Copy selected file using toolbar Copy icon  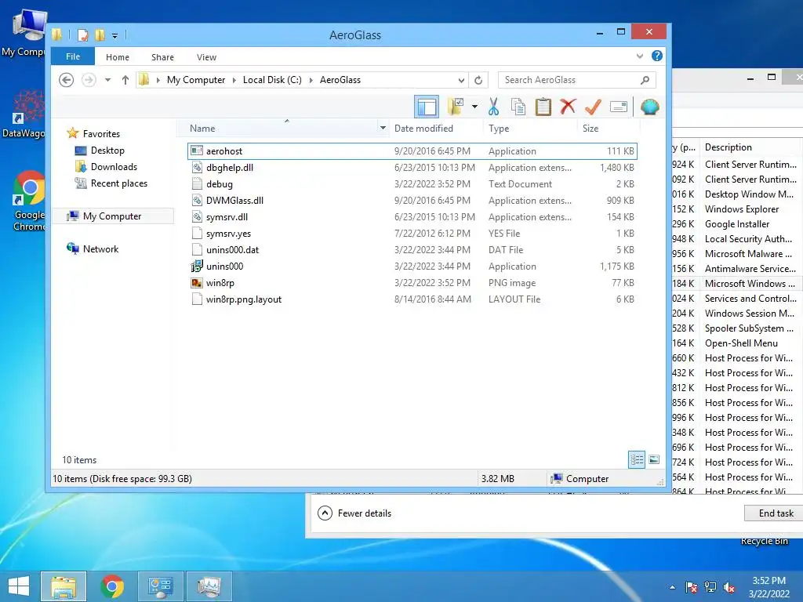518,107
